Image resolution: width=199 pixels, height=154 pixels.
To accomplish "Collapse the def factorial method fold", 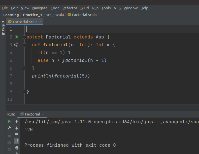I will [24, 45].
